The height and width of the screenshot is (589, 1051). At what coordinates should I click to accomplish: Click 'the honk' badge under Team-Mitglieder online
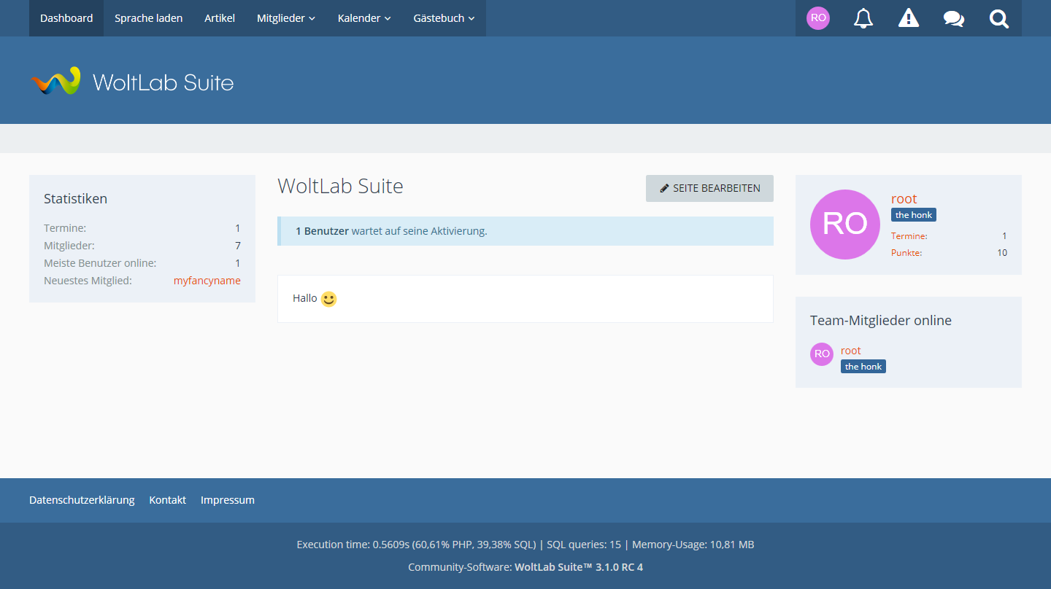tap(863, 367)
